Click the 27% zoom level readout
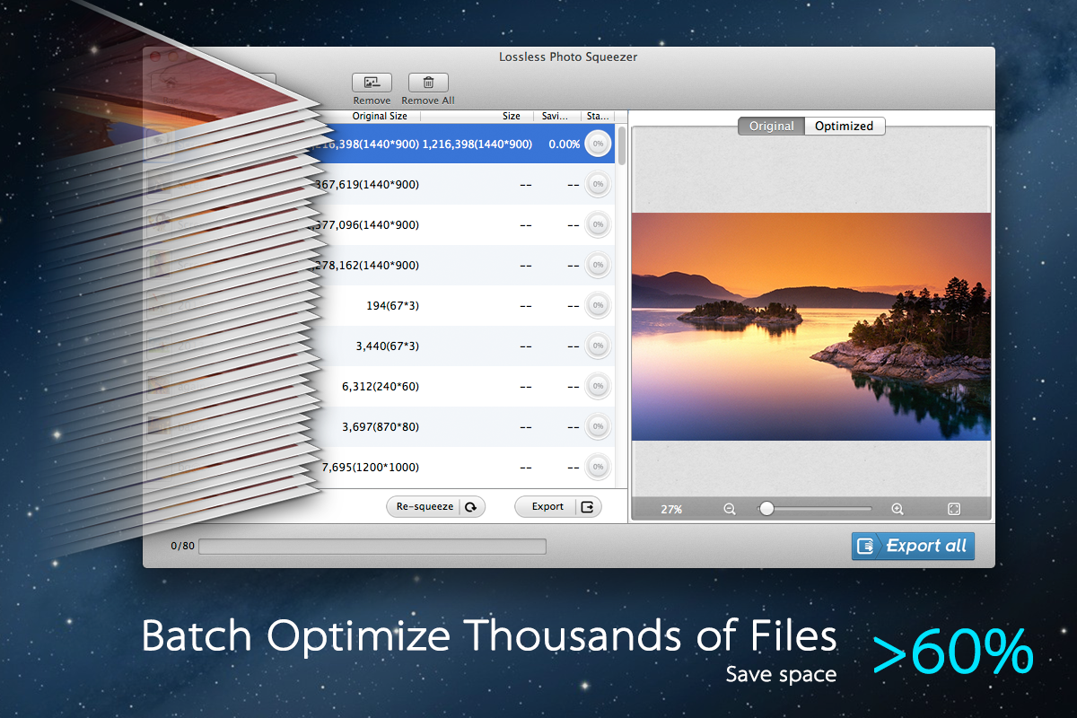The image size is (1077, 718). point(671,510)
